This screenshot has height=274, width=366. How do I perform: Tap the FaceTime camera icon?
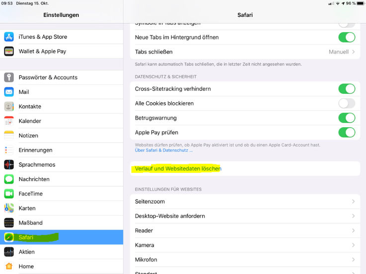coord(9,194)
